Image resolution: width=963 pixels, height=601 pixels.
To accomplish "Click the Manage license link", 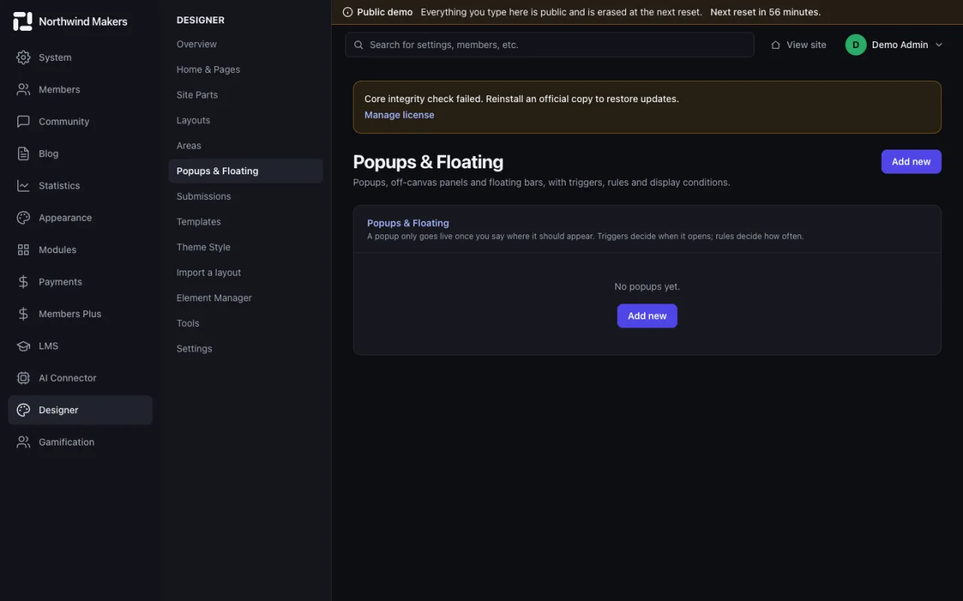I will click(399, 115).
